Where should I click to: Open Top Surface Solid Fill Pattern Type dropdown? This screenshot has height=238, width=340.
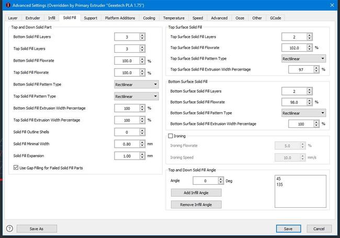tap(303, 58)
